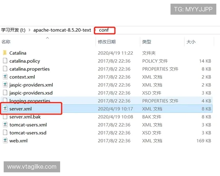The image size is (220, 176).
Task: Select web.xml file name
Action: [18, 141]
